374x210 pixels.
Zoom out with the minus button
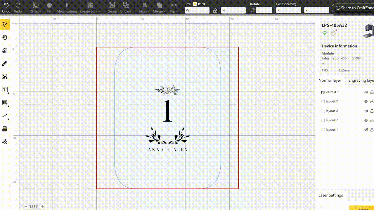[26, 206]
